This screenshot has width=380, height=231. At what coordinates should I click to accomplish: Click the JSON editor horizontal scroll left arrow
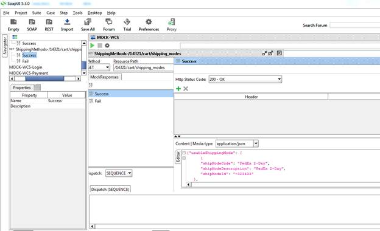coord(189,185)
